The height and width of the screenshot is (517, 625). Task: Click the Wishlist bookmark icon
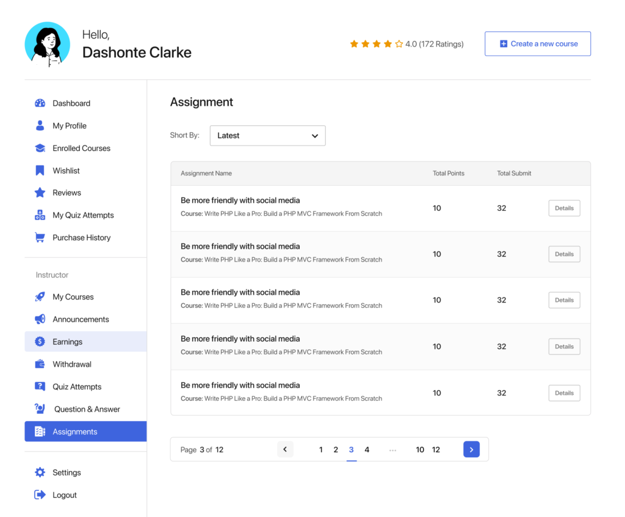(x=40, y=170)
